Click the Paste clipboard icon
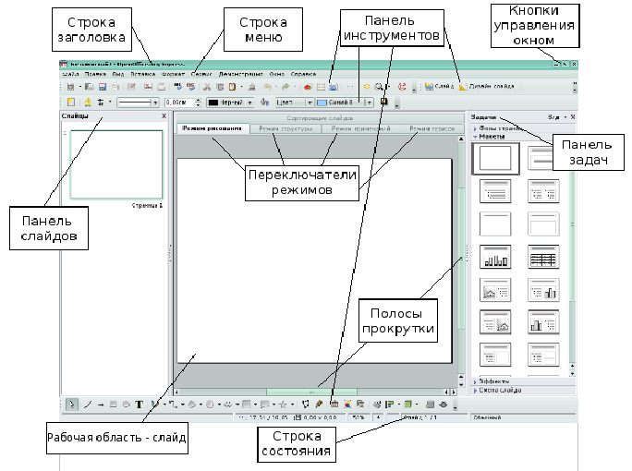The height and width of the screenshot is (471, 632). pyautogui.click(x=232, y=87)
